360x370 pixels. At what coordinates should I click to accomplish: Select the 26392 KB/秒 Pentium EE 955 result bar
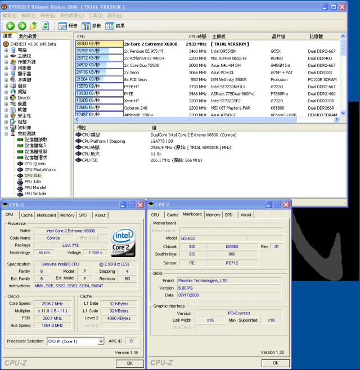pos(100,51)
